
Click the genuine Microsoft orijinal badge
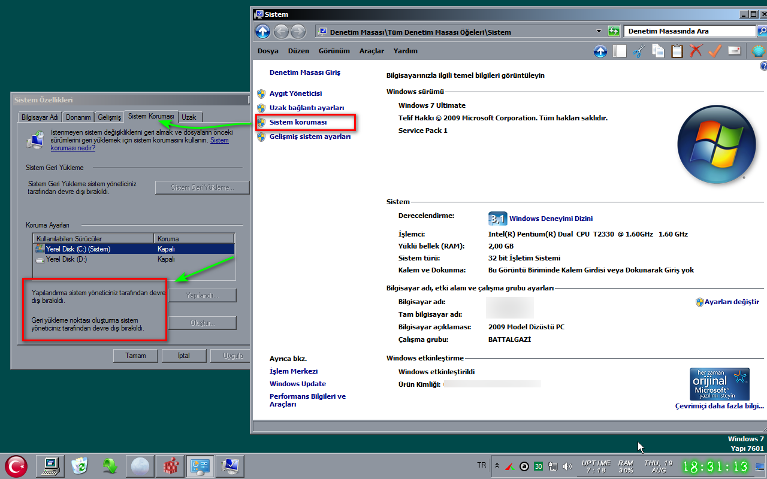(x=719, y=384)
